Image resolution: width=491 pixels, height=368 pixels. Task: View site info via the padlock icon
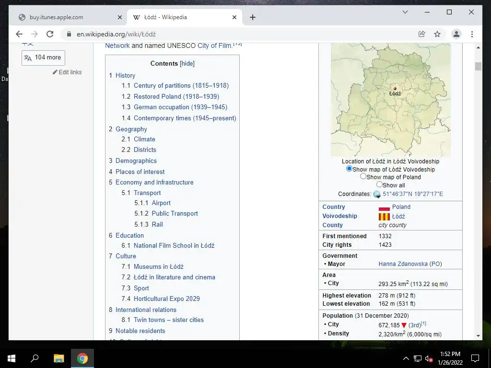[x=69, y=34]
